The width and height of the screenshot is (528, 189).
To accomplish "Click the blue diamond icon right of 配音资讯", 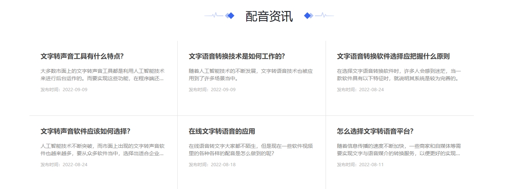I will pyautogui.click(x=308, y=15).
